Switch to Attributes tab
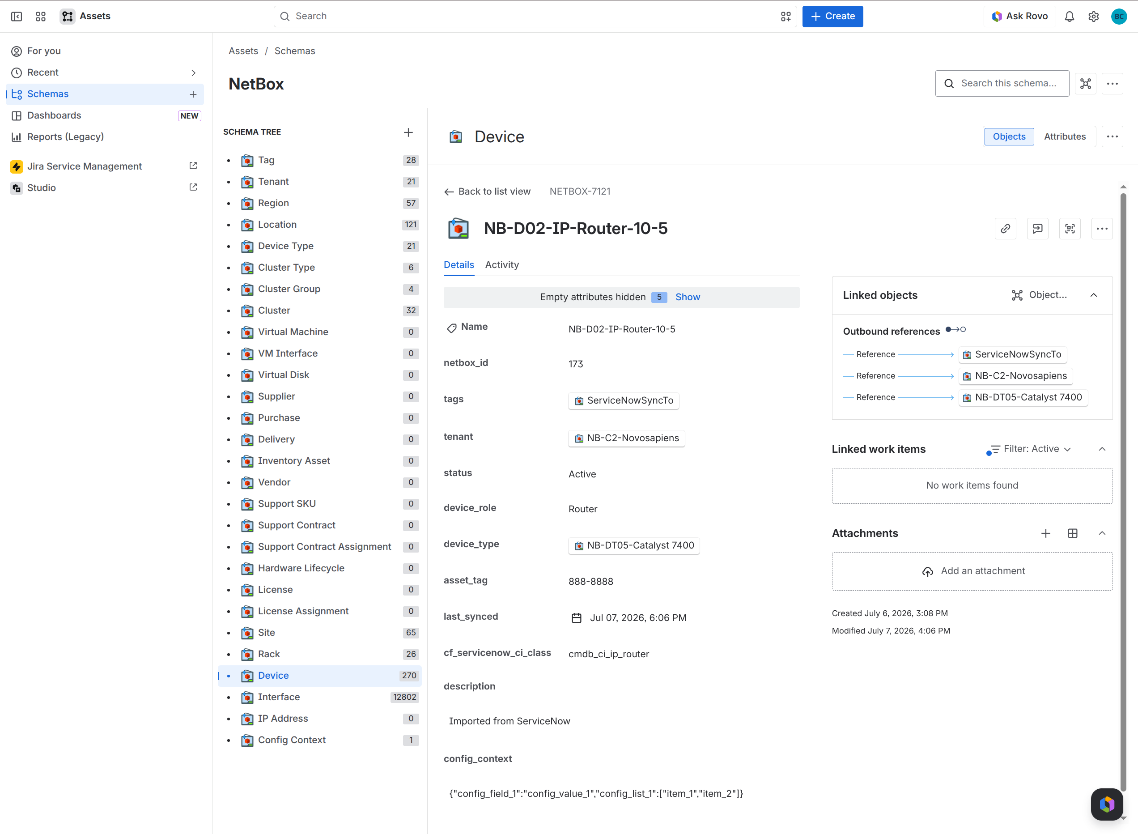The height and width of the screenshot is (834, 1138). 1065,137
